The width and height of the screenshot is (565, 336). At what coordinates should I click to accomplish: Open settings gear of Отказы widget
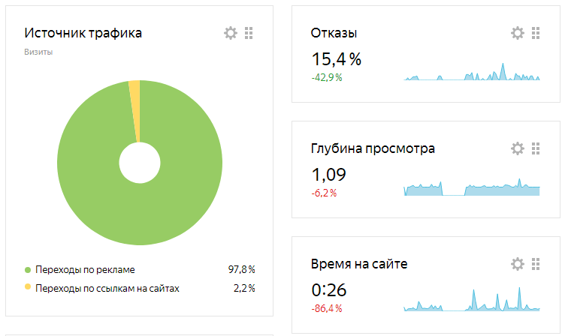coord(518,33)
